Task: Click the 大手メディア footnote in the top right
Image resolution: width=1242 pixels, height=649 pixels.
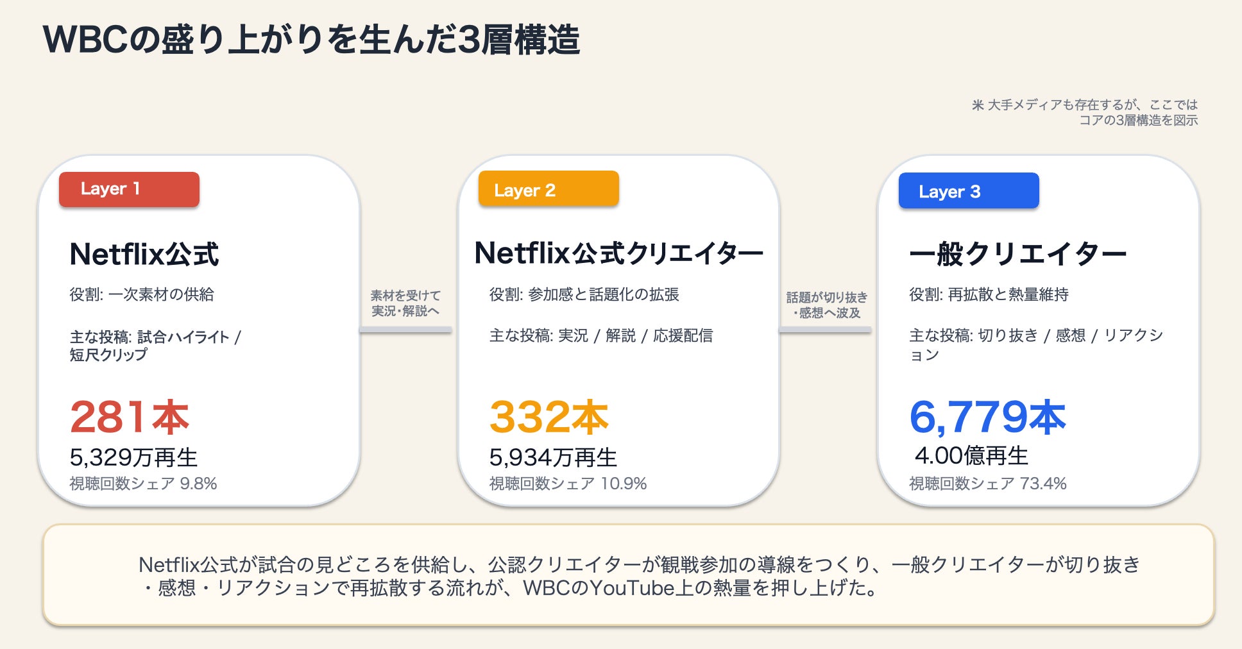Action: (1085, 112)
